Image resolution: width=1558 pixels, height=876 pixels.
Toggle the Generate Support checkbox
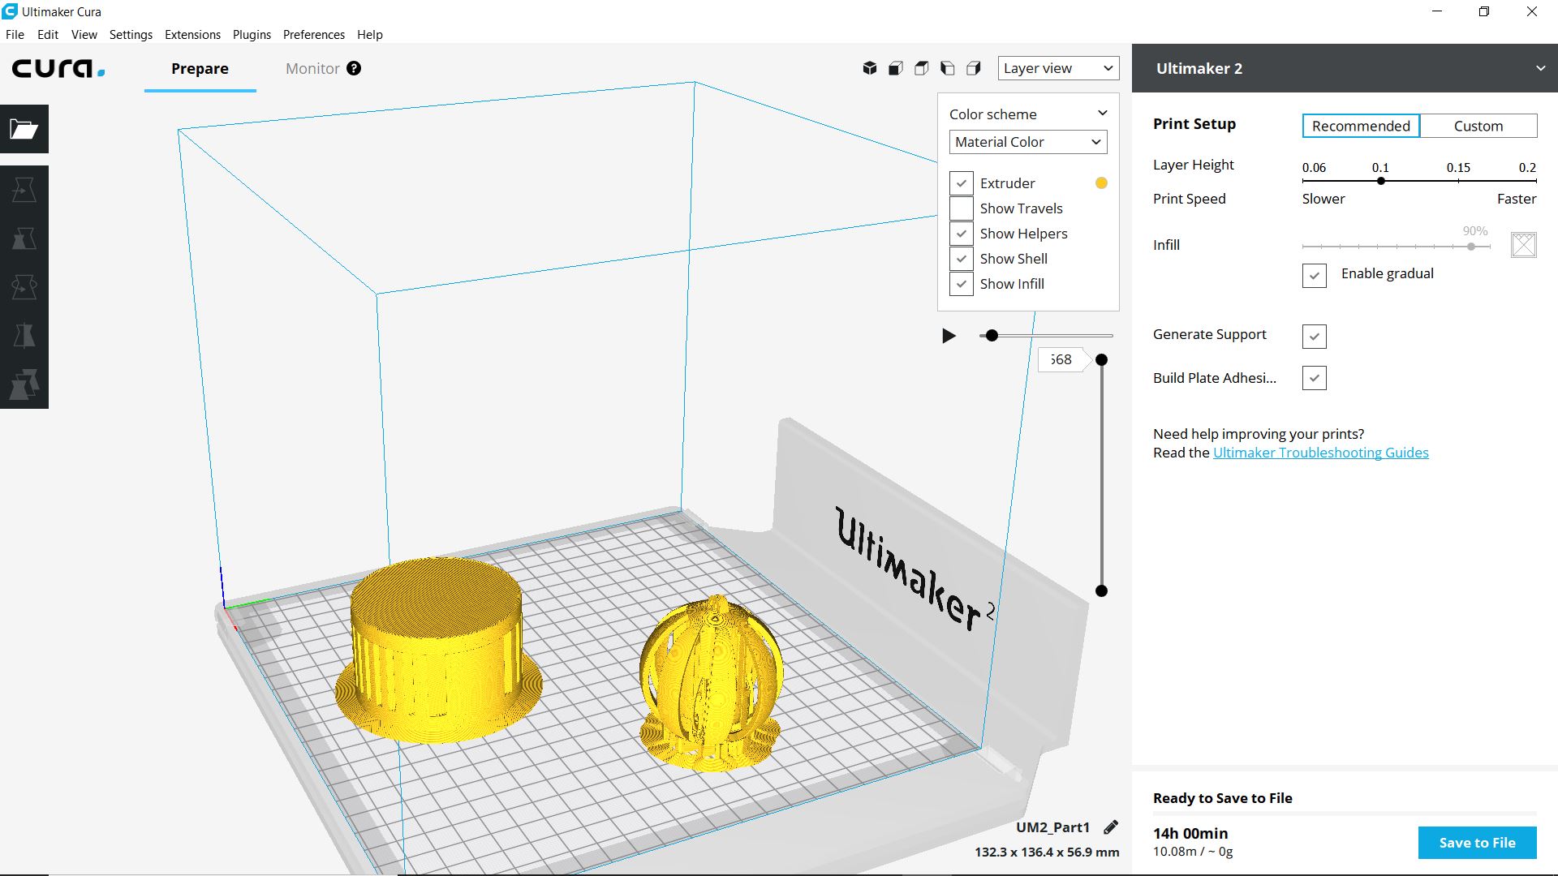(x=1314, y=336)
